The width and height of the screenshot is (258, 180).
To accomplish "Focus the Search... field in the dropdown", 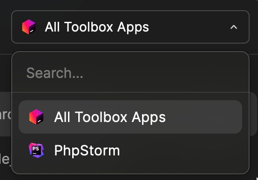I will [x=130, y=73].
